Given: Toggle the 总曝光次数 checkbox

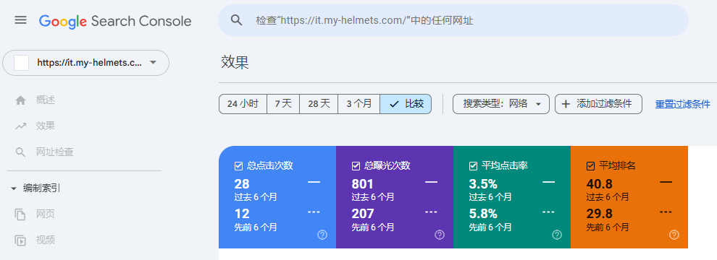Looking at the screenshot, I should (356, 166).
